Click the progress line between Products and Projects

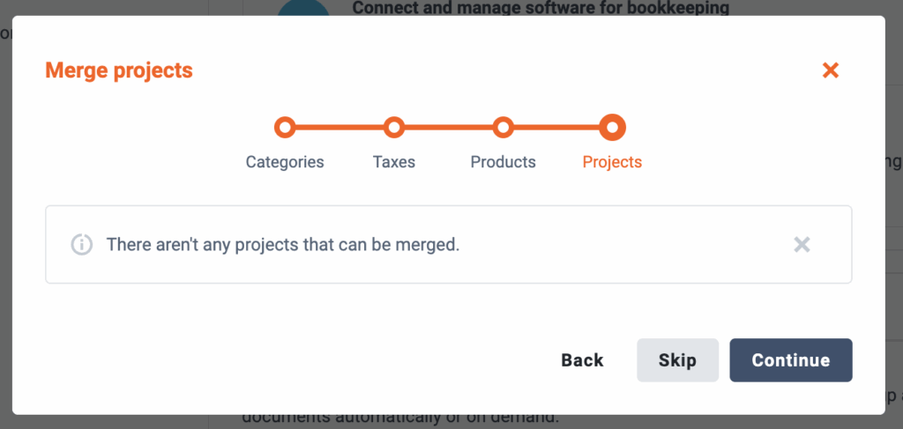pyautogui.click(x=557, y=127)
